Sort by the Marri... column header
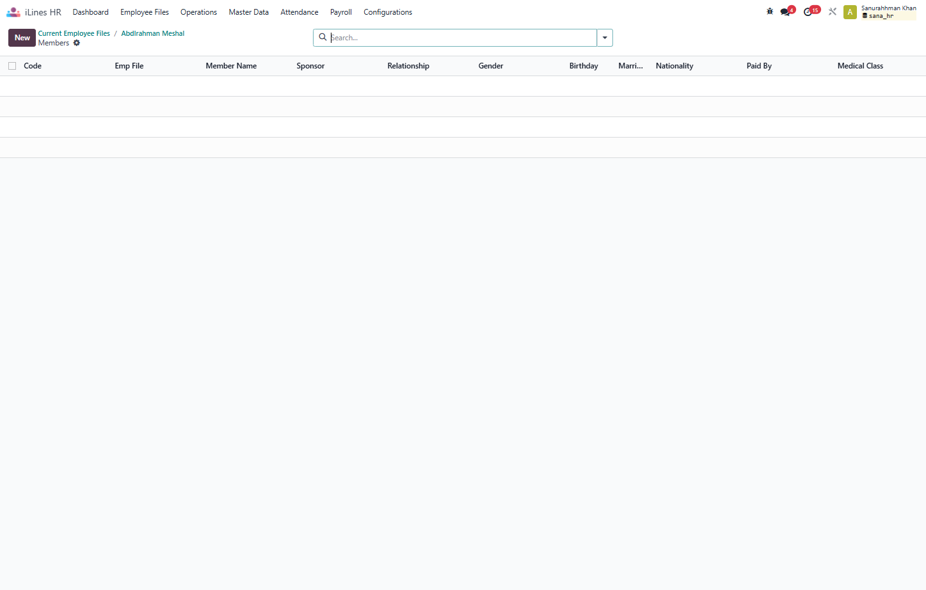This screenshot has width=926, height=590. pyautogui.click(x=630, y=66)
